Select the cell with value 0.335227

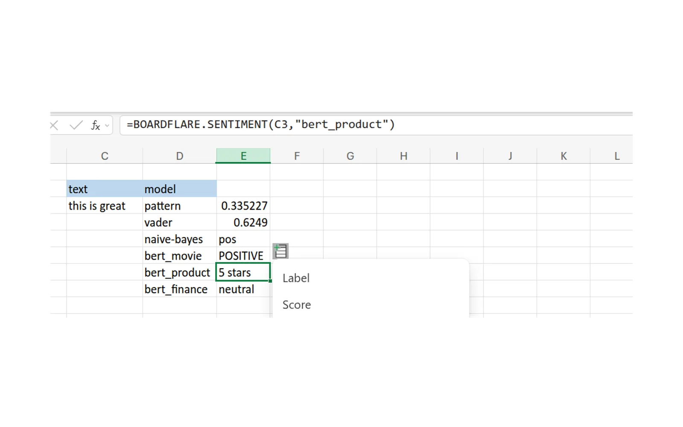243,205
